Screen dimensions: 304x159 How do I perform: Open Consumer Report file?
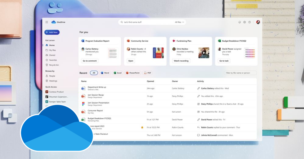(x=95, y=111)
